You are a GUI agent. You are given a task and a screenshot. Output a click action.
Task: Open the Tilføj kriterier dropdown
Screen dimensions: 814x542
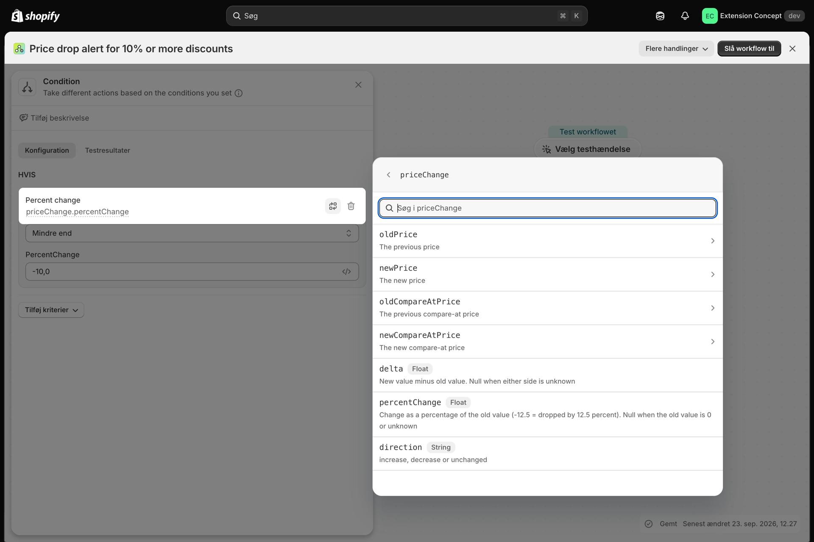click(51, 310)
